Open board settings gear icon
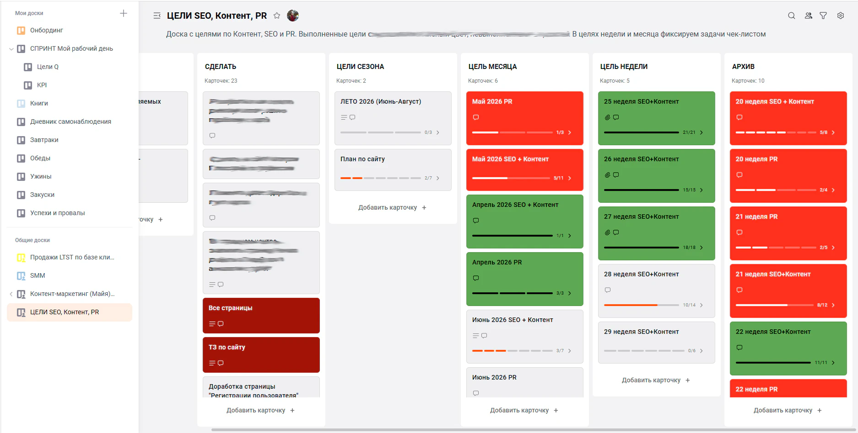Screen dimensions: 858x433 (x=841, y=16)
